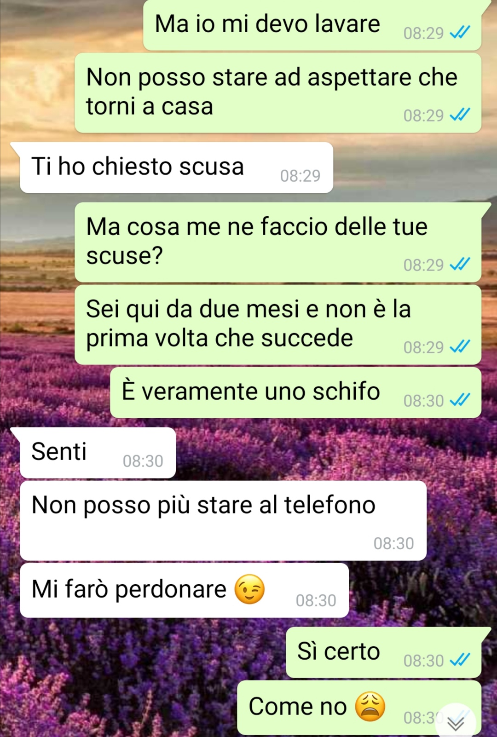
Task: Click read ticks on 'Ma cosa me ne faccio' message
Action: [460, 265]
